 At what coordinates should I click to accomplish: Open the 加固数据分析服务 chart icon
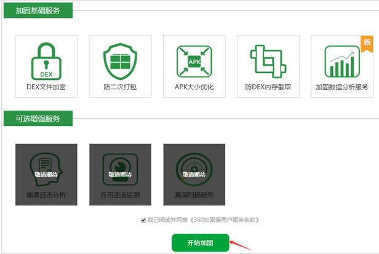coord(342,62)
